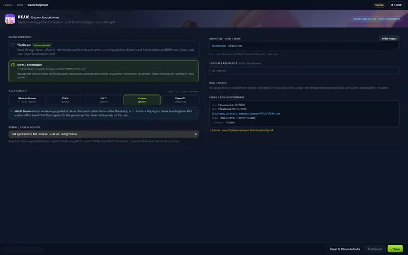This screenshot has width=408, height=255.
Task: Click the LaunchOptions replayed warning text
Action: click(241, 130)
